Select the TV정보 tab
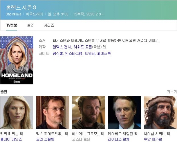 point(12,25)
